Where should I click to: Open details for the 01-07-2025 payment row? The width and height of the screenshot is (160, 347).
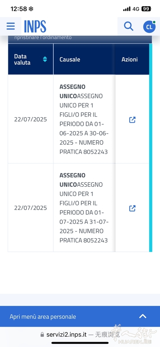coord(132,208)
